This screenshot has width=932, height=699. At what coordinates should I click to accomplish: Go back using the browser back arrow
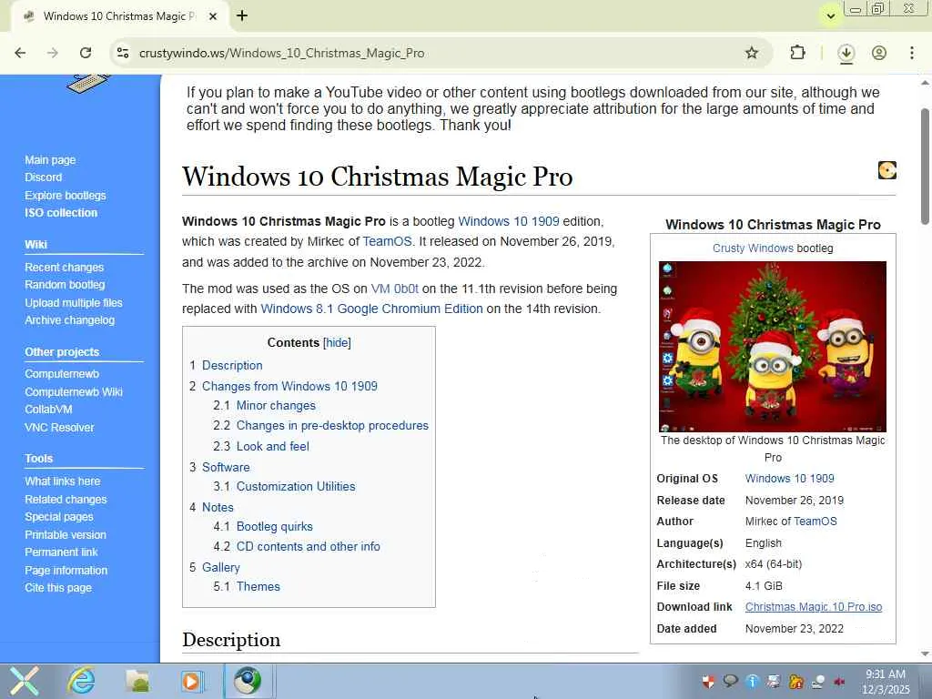tap(20, 53)
